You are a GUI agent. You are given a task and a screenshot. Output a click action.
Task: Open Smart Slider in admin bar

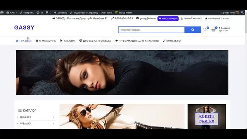[x=107, y=13]
